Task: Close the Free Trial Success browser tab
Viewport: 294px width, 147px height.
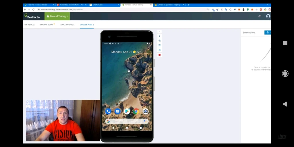Action: [x=53, y=5]
